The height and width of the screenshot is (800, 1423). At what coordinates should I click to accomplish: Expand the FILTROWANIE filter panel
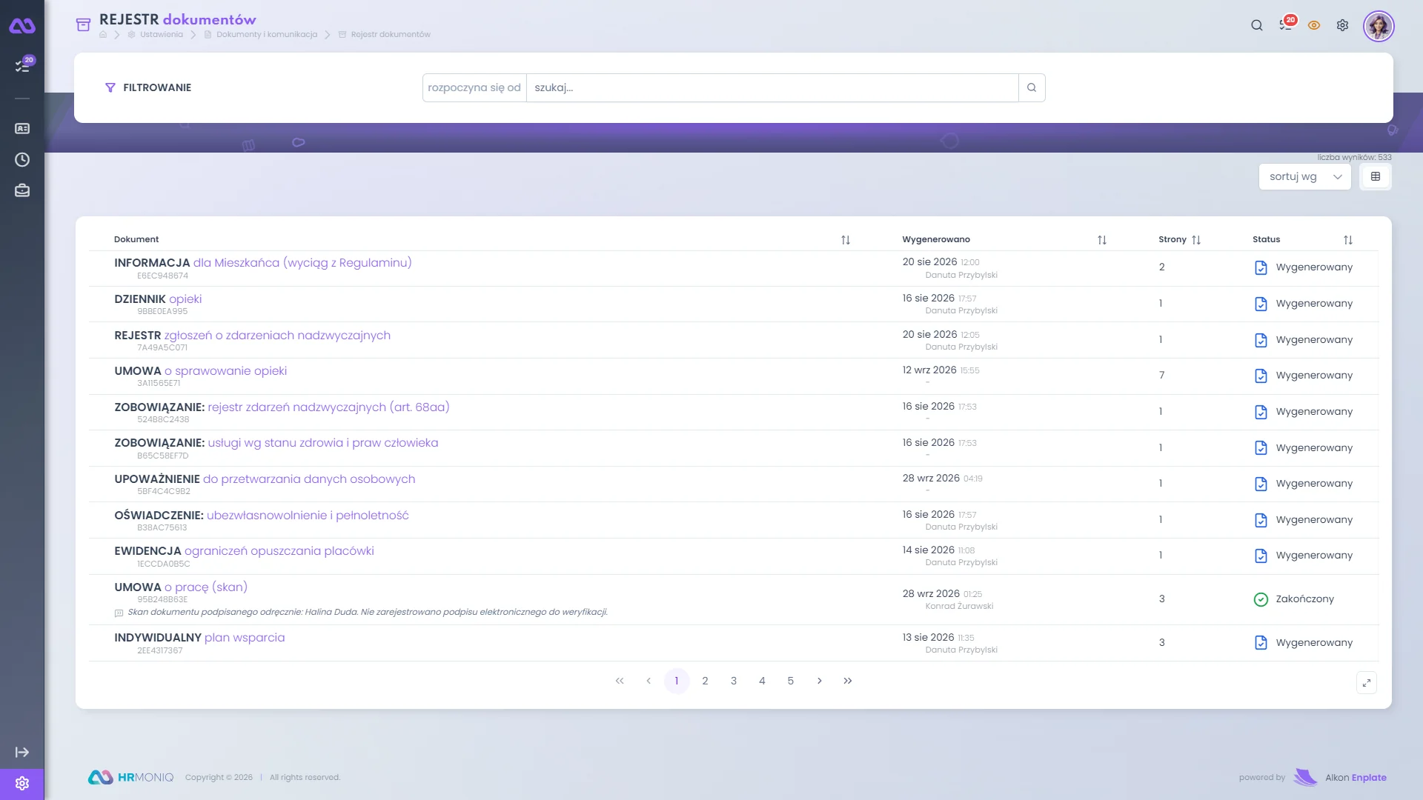[x=148, y=87]
